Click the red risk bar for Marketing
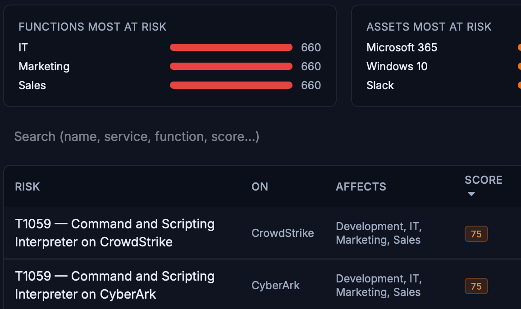Image resolution: width=521 pixels, height=309 pixels. point(231,67)
